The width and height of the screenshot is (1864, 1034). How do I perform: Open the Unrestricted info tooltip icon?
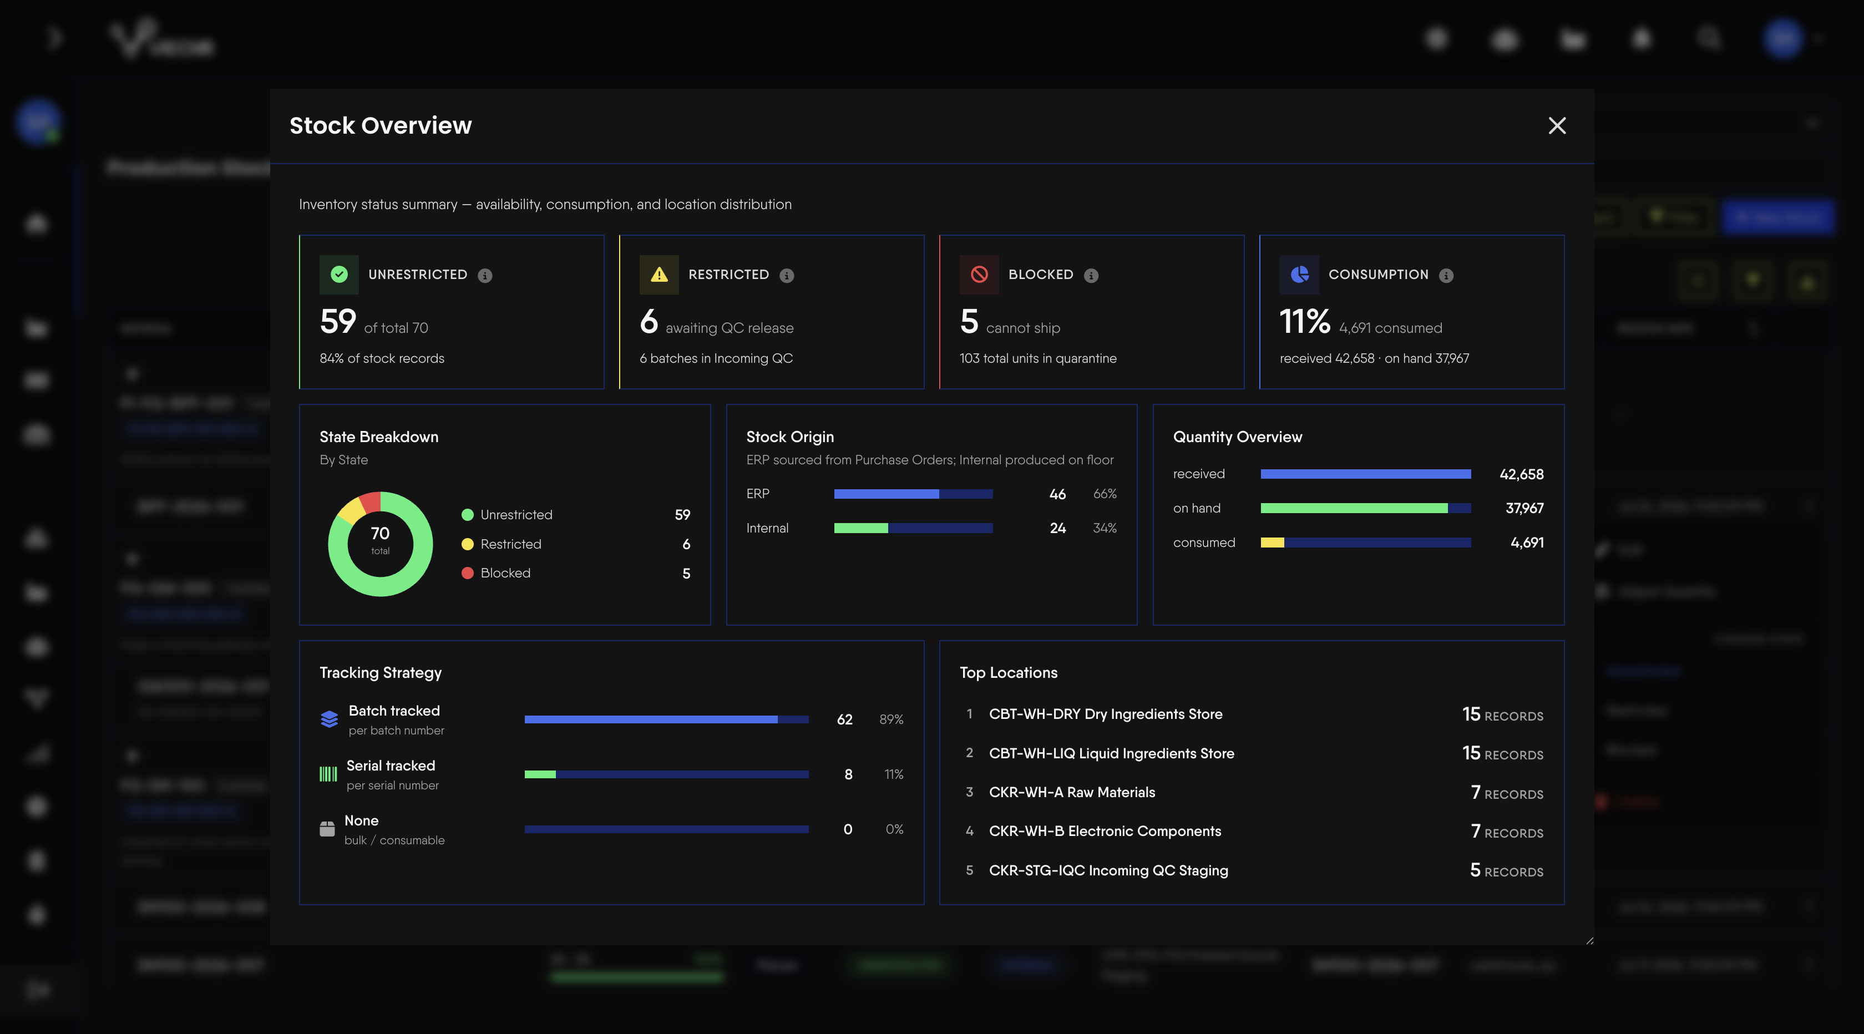[485, 276]
